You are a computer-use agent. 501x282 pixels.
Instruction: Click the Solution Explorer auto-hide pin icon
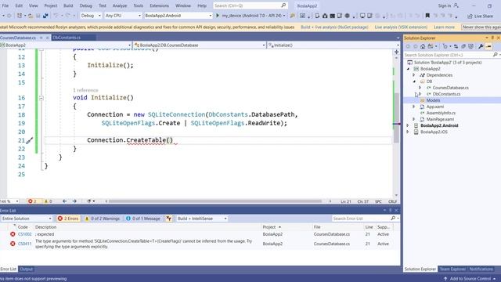coord(492,38)
